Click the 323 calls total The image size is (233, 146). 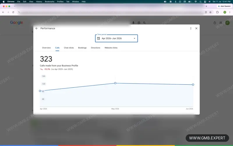46,59
